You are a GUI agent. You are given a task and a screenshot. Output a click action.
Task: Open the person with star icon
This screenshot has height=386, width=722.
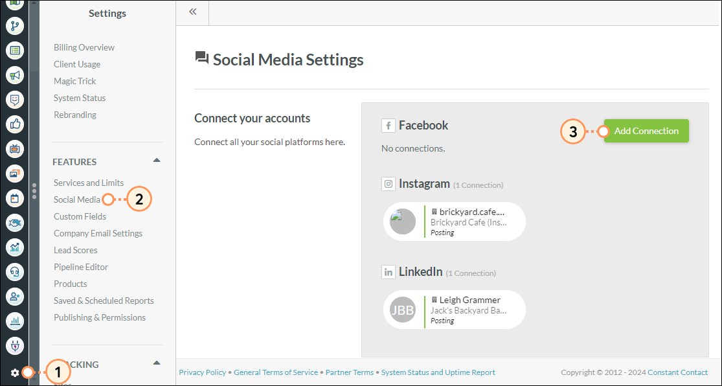pyautogui.click(x=15, y=297)
